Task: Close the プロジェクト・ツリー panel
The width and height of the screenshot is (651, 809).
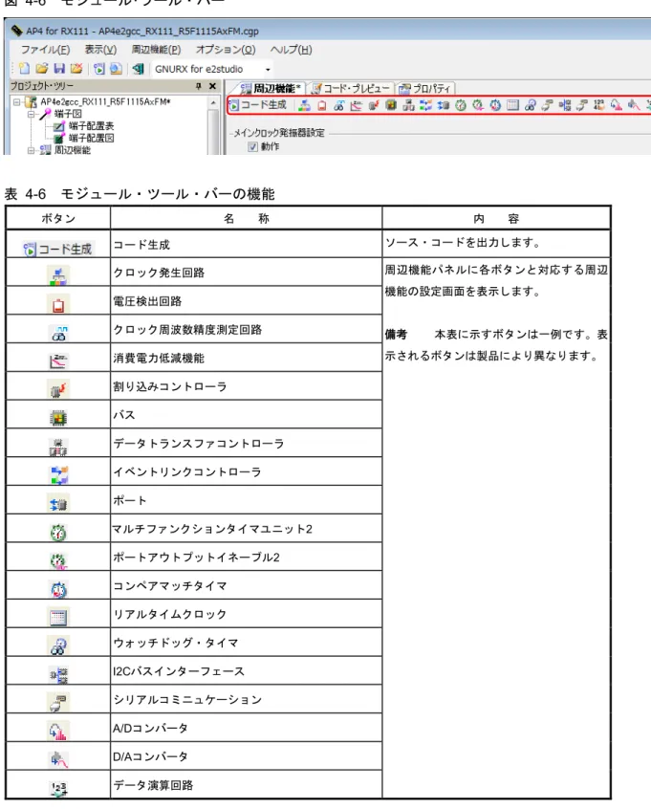Action: click(x=212, y=86)
